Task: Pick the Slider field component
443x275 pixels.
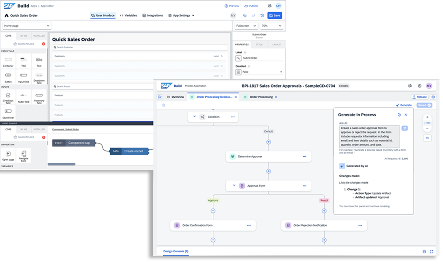Action: tap(24, 95)
